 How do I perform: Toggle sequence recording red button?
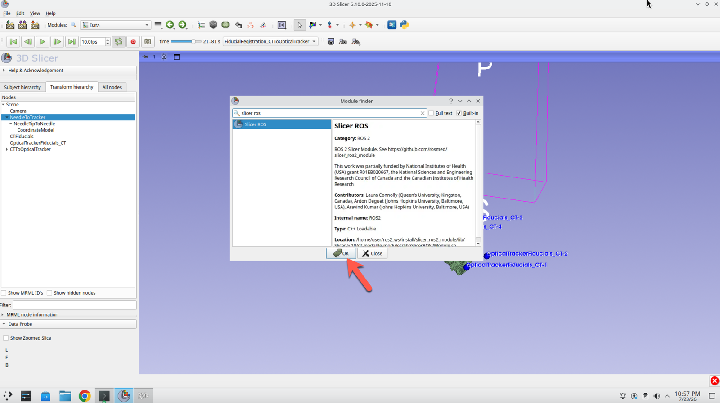coord(133,42)
